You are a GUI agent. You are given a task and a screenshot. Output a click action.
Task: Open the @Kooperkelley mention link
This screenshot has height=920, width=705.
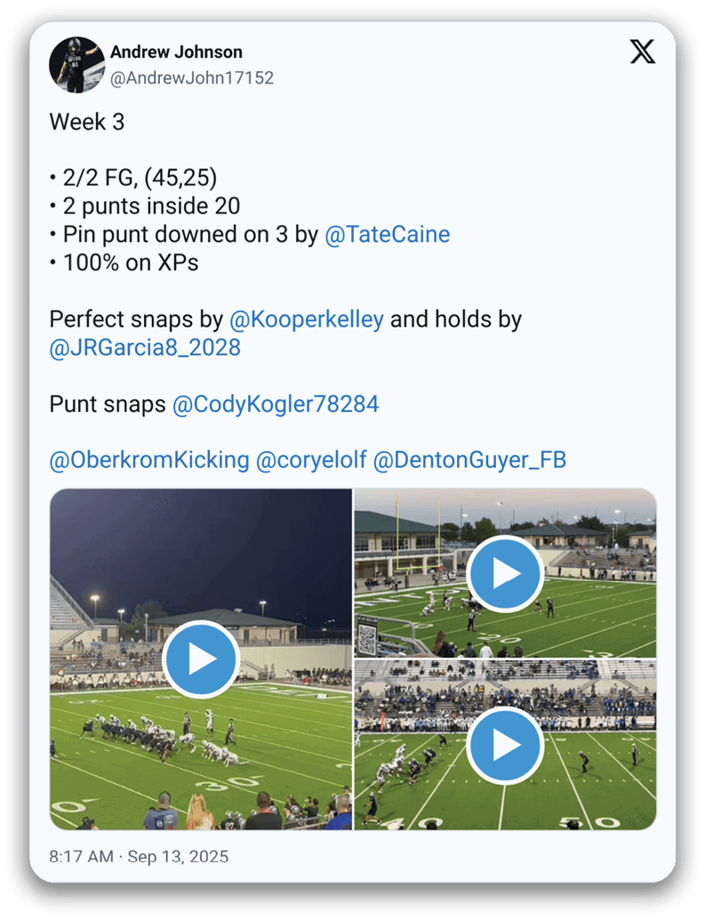click(307, 319)
